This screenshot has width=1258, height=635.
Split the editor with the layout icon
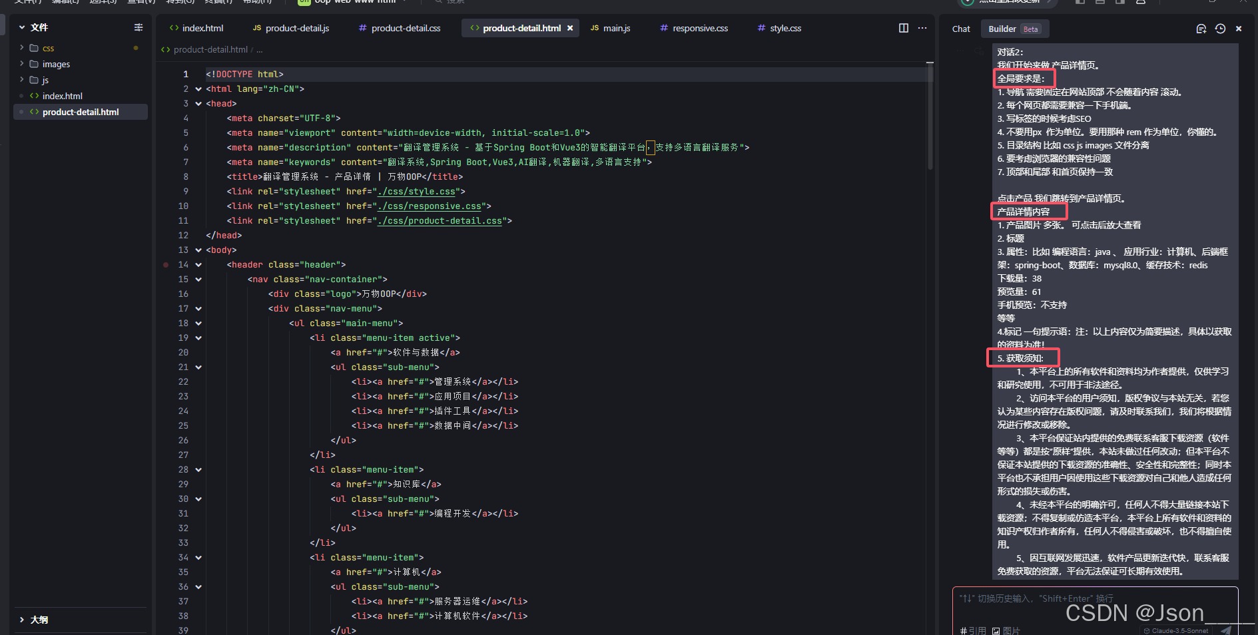pos(904,28)
